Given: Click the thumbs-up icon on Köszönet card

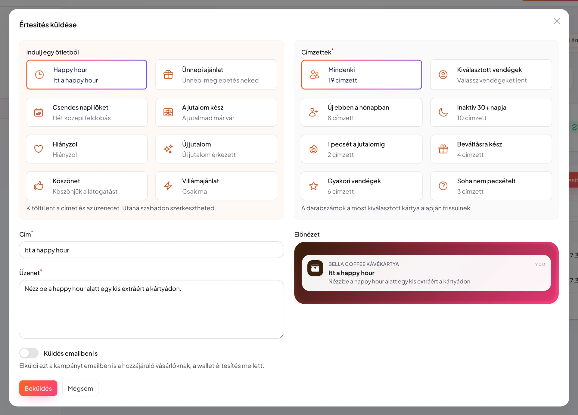Looking at the screenshot, I should (39, 186).
